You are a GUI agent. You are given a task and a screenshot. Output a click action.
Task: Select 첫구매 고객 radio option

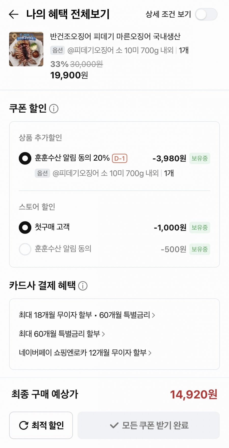click(25, 227)
